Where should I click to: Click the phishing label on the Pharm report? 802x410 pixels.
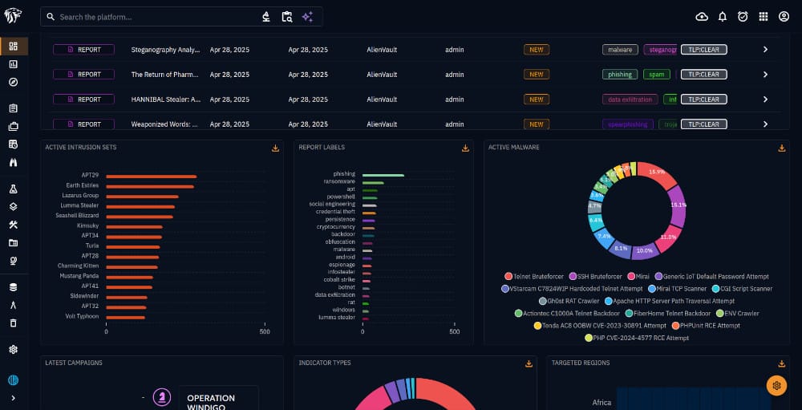click(619, 75)
